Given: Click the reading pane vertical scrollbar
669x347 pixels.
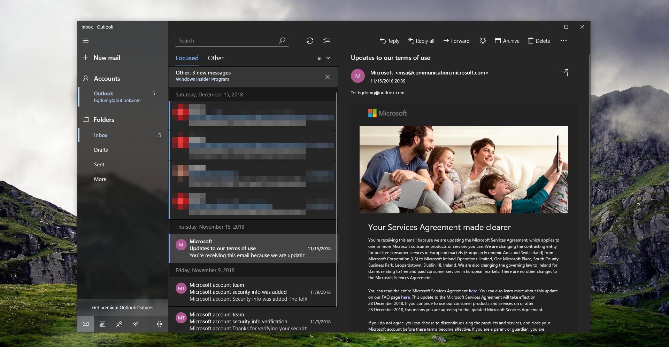Looking at the screenshot, I should (x=589, y=146).
